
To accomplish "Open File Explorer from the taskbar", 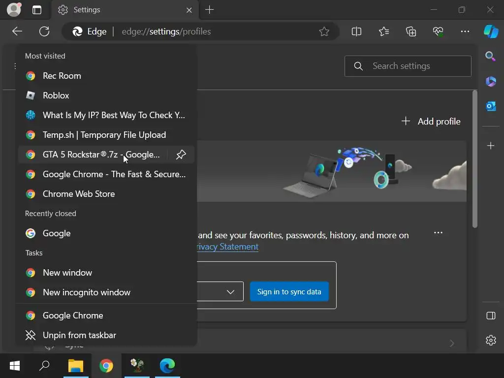I will (x=76, y=366).
